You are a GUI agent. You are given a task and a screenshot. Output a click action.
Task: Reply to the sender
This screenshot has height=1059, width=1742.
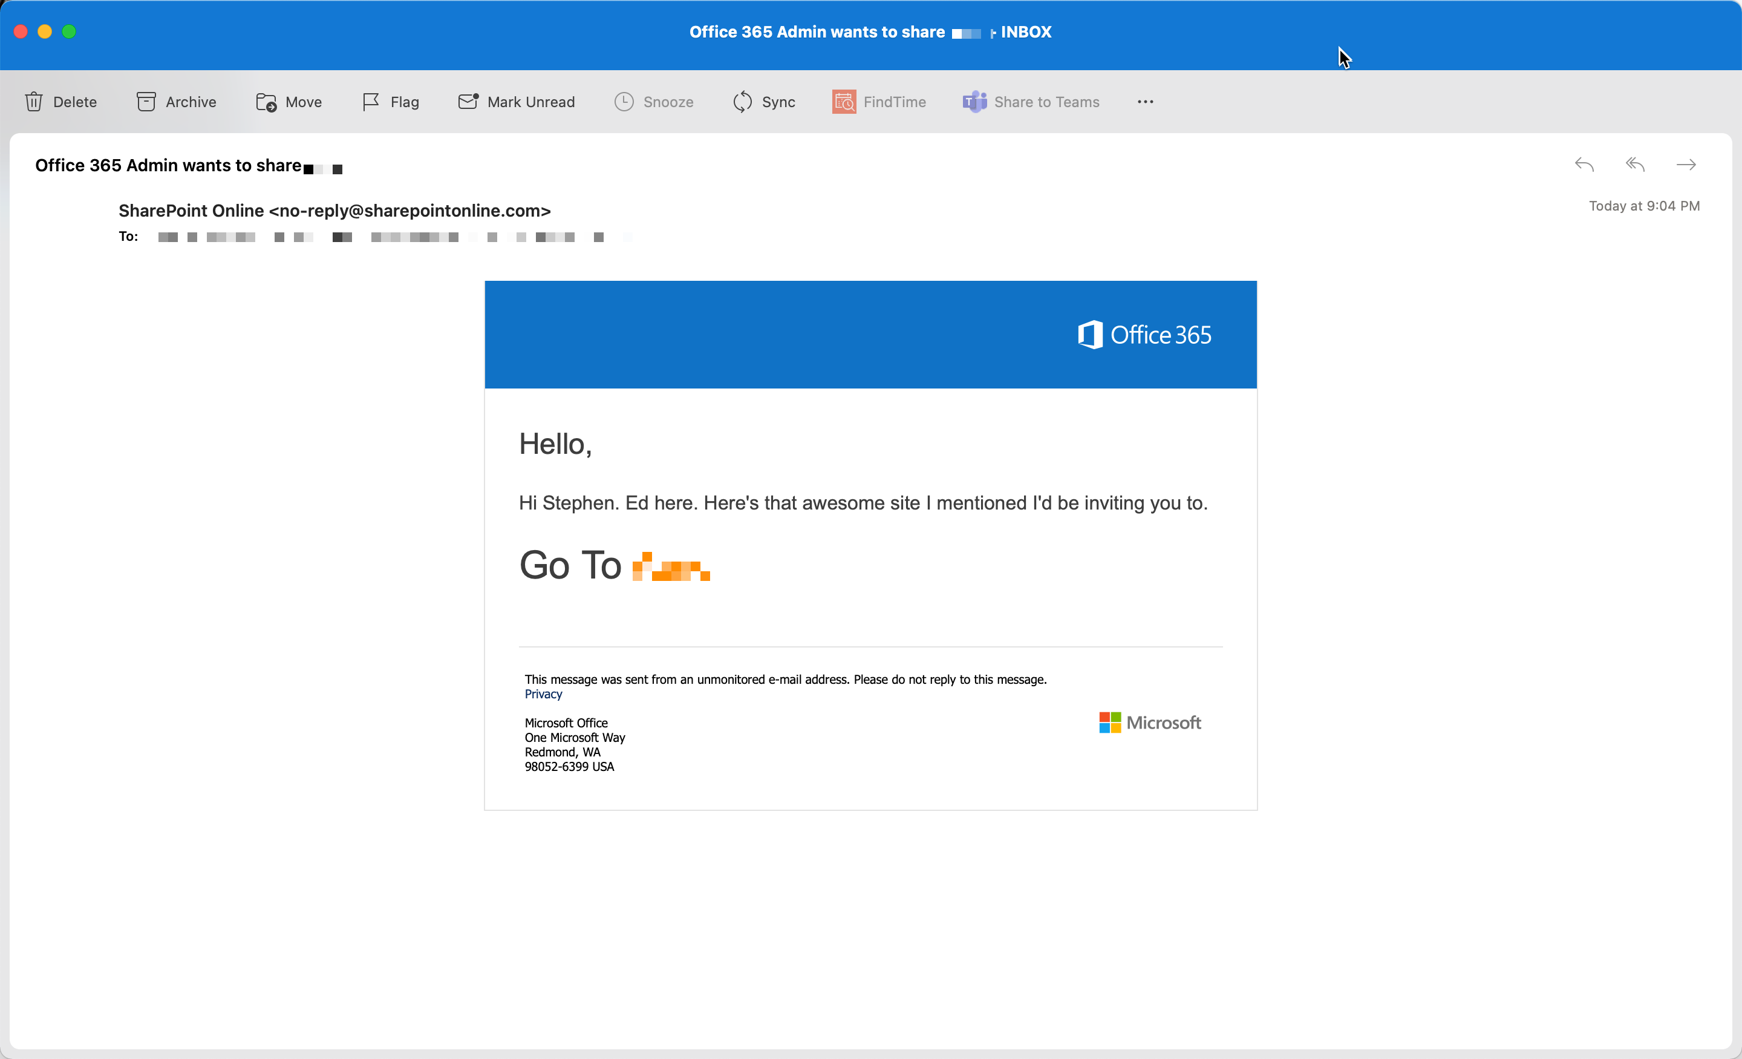[x=1584, y=165]
